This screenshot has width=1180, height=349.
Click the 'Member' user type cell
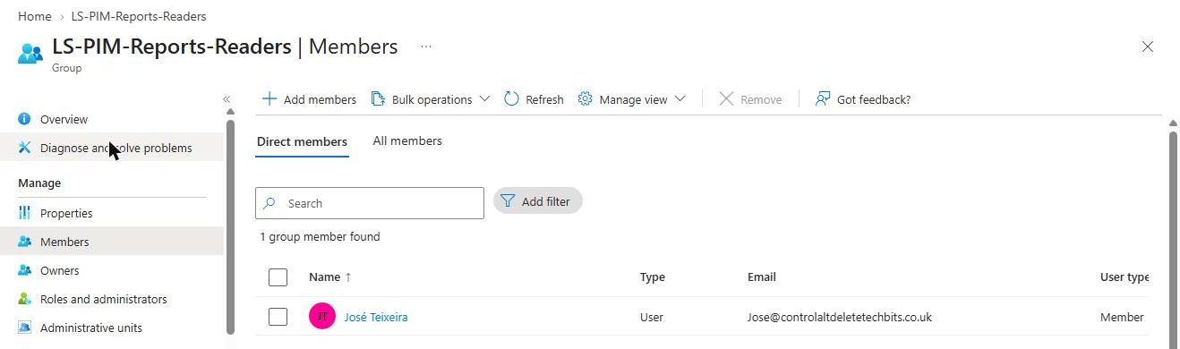pyautogui.click(x=1122, y=317)
